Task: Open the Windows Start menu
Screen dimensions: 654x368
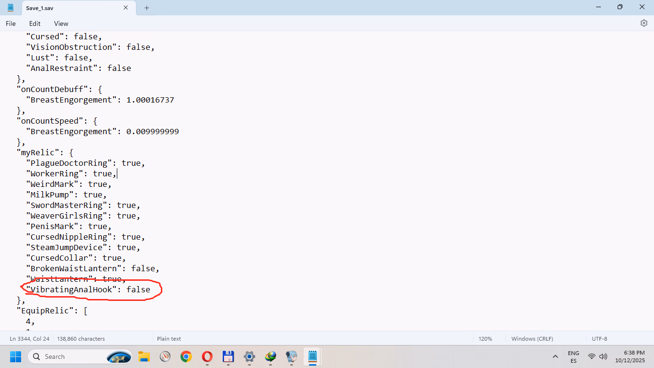Action: 15,356
